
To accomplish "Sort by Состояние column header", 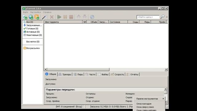I will (x=118, y=22).
